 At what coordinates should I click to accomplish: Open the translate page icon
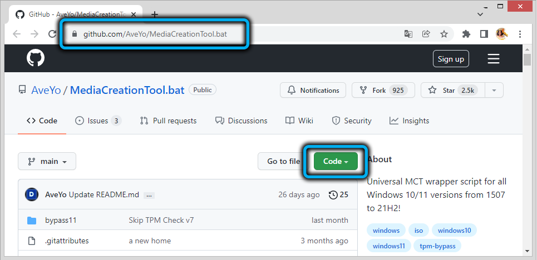tap(408, 34)
